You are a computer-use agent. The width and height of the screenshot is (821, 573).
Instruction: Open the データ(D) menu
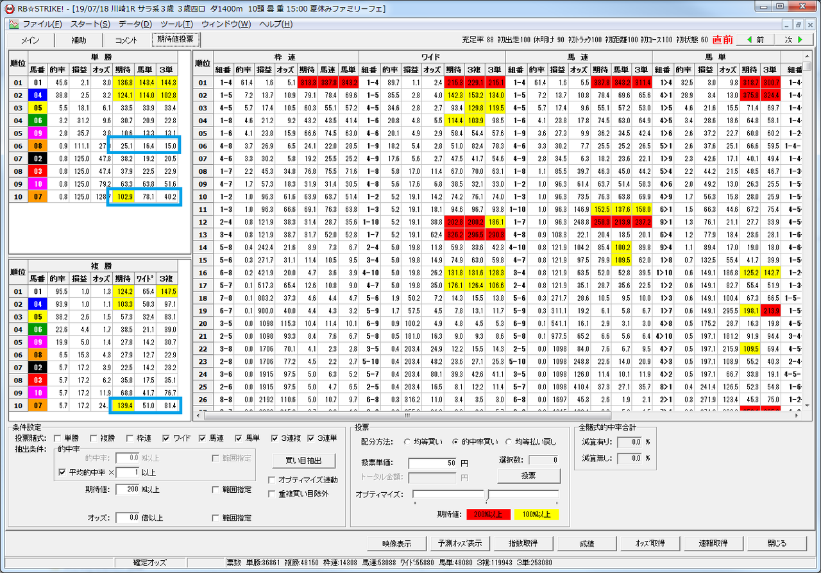pyautogui.click(x=135, y=24)
